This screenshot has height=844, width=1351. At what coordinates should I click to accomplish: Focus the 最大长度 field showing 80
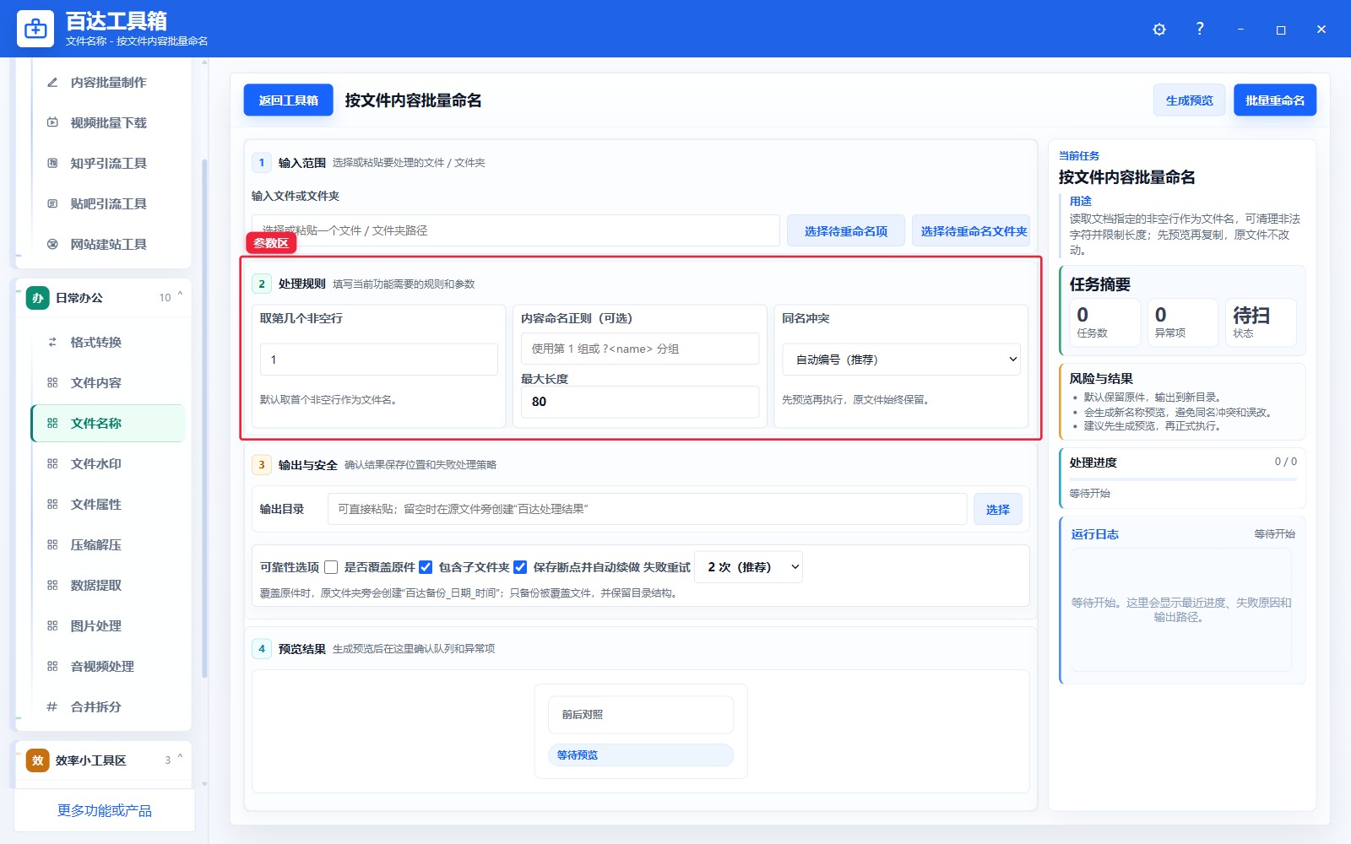[x=640, y=402]
